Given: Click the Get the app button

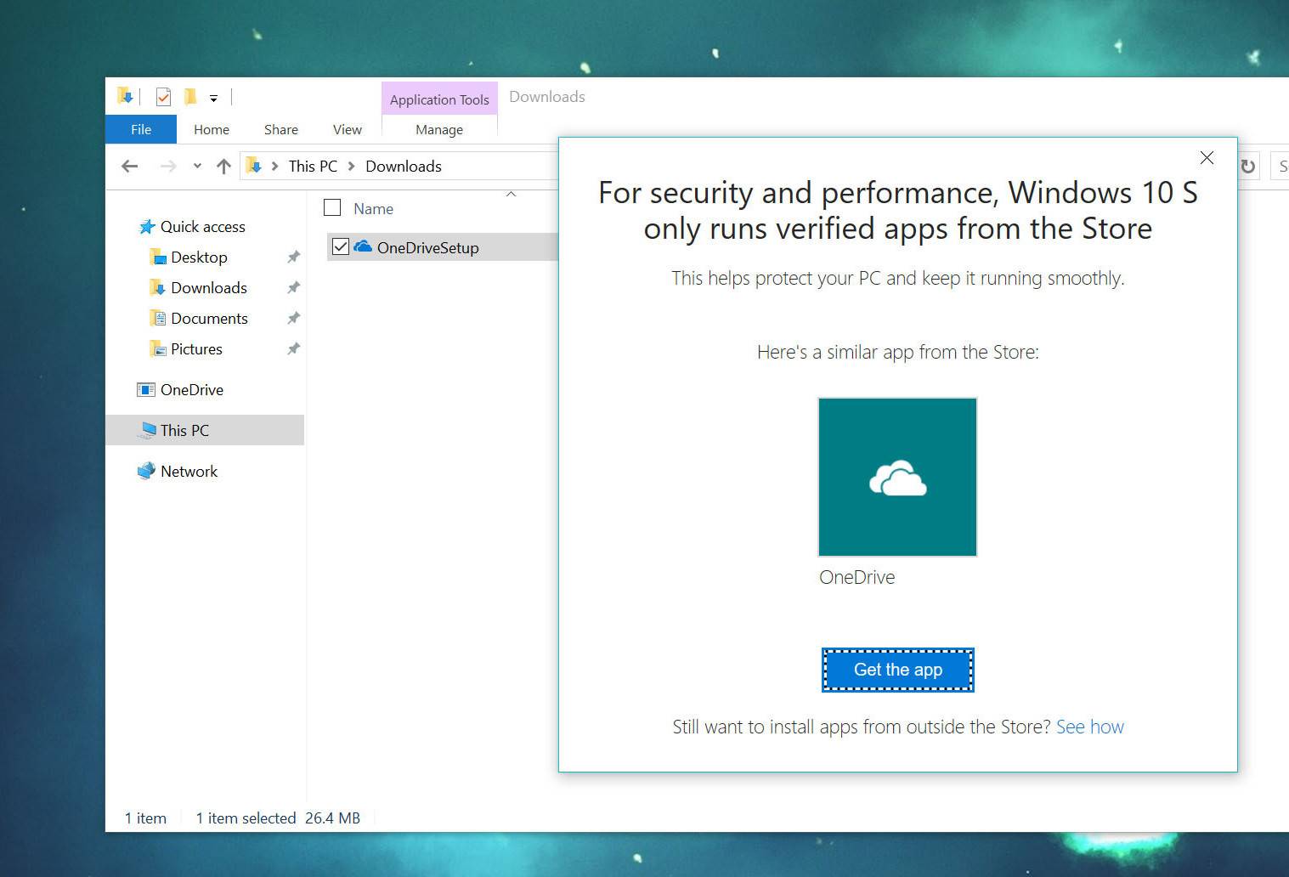Looking at the screenshot, I should (898, 670).
